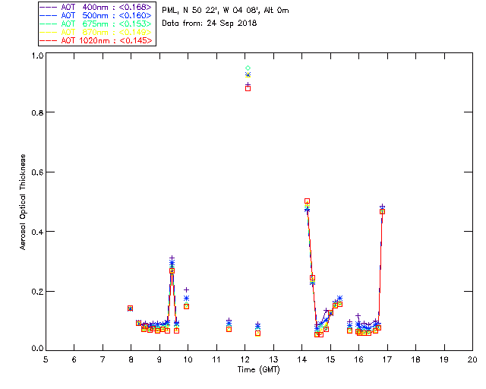Screen dimensions: 486x389
Task: Click the x-axis tick label 20
Action: coord(472,359)
